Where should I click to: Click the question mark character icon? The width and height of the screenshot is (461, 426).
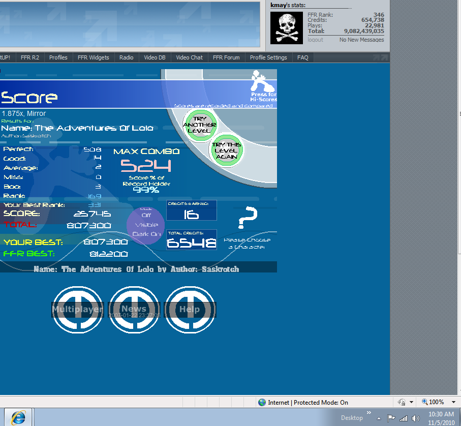tap(247, 218)
